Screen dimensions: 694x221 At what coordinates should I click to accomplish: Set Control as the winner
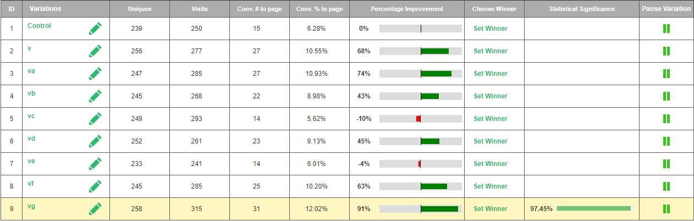coord(491,29)
